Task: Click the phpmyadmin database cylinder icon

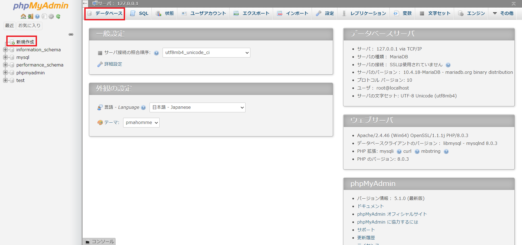Action: [12, 73]
